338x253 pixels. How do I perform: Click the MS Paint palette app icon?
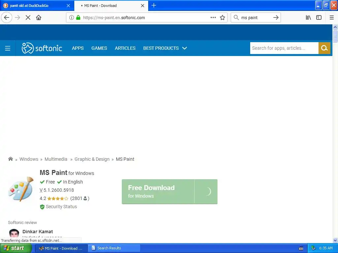click(21, 189)
